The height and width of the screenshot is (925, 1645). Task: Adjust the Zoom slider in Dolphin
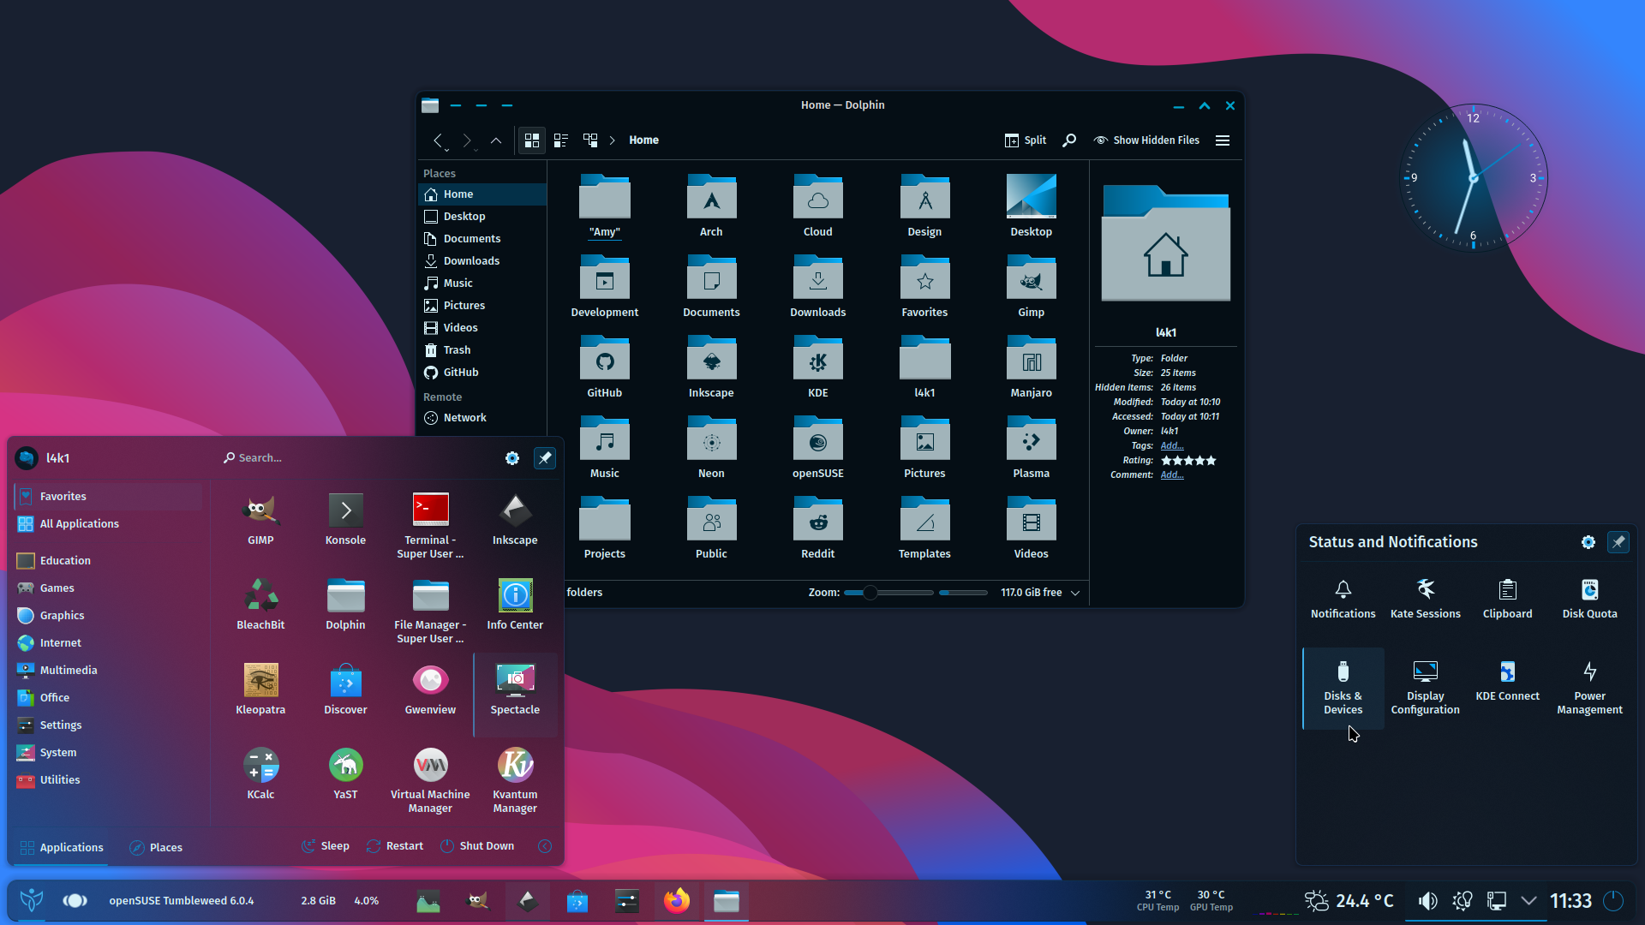[x=888, y=593]
